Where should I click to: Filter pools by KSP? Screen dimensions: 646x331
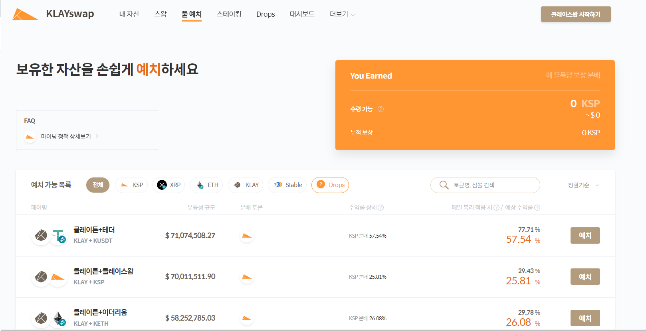coord(131,185)
